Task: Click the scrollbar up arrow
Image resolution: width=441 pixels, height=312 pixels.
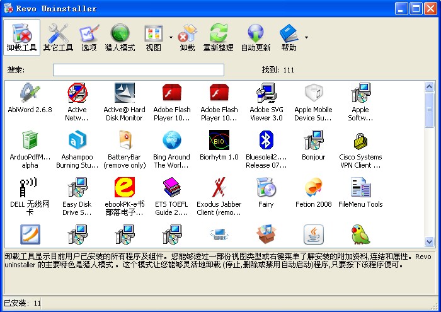Action: pyautogui.click(x=429, y=86)
